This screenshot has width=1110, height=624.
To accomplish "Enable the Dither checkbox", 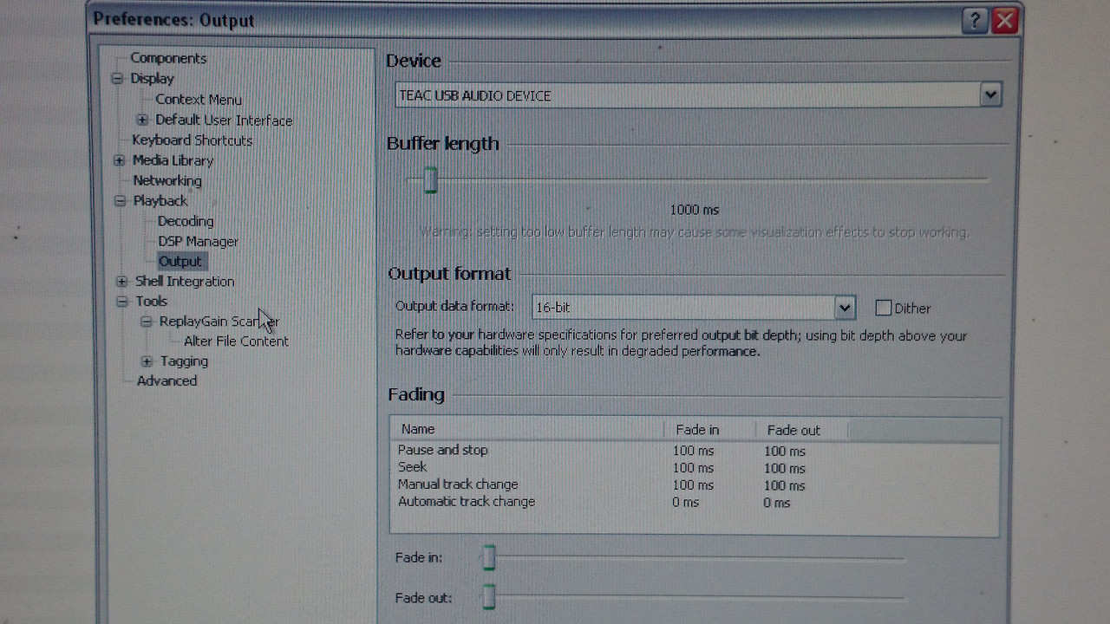I will point(883,307).
